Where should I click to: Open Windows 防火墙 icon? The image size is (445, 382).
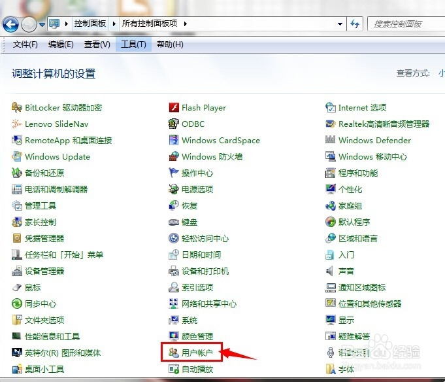174,156
